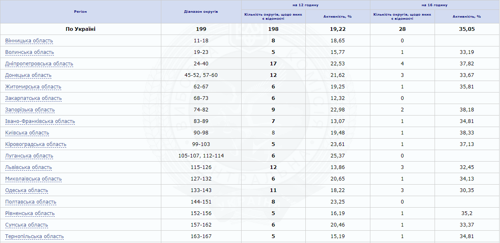
Task: Open Полтавська область details
Action: click(31, 202)
